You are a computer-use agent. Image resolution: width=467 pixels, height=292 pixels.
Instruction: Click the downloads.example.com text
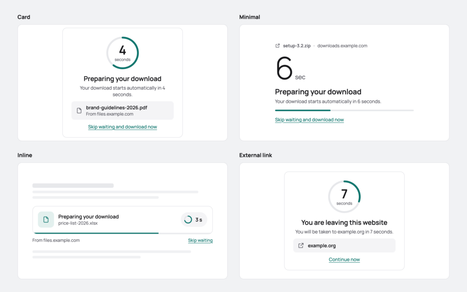click(x=342, y=46)
